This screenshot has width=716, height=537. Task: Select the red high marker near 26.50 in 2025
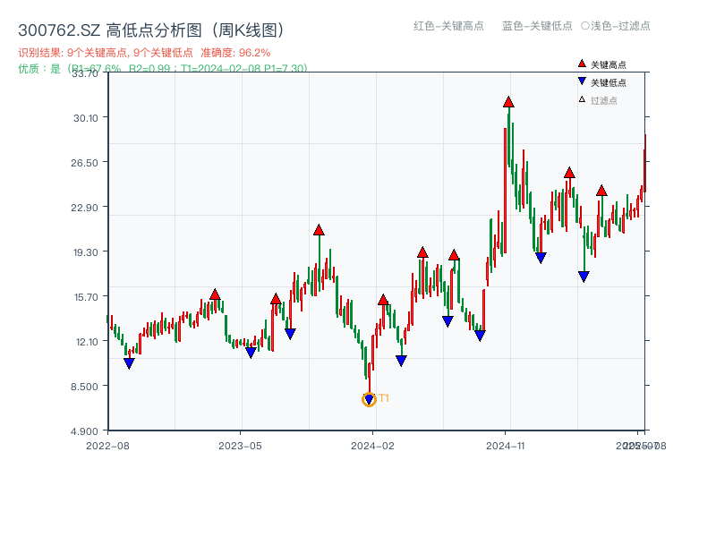click(569, 173)
